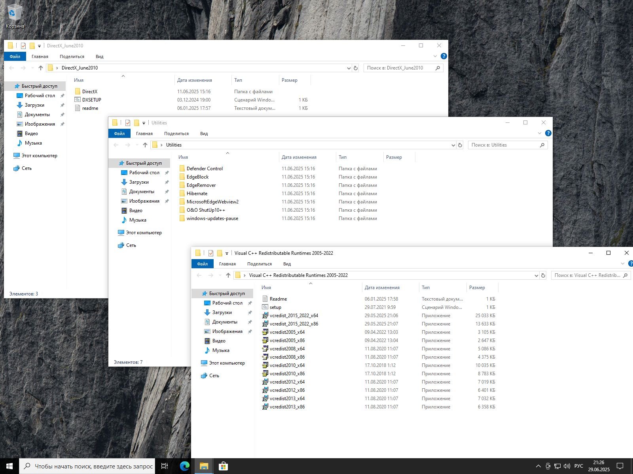This screenshot has width=633, height=474.
Task: Select the readme file in DirectX_June2010
Action: pyautogui.click(x=90, y=108)
